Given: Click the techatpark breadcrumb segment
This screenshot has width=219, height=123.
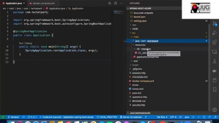Looking at the screenshot, I should click(37, 8).
